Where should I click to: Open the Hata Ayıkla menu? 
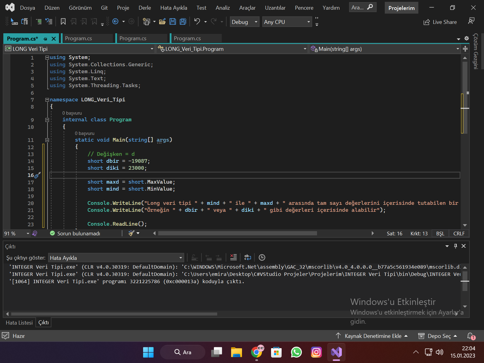pos(174,8)
